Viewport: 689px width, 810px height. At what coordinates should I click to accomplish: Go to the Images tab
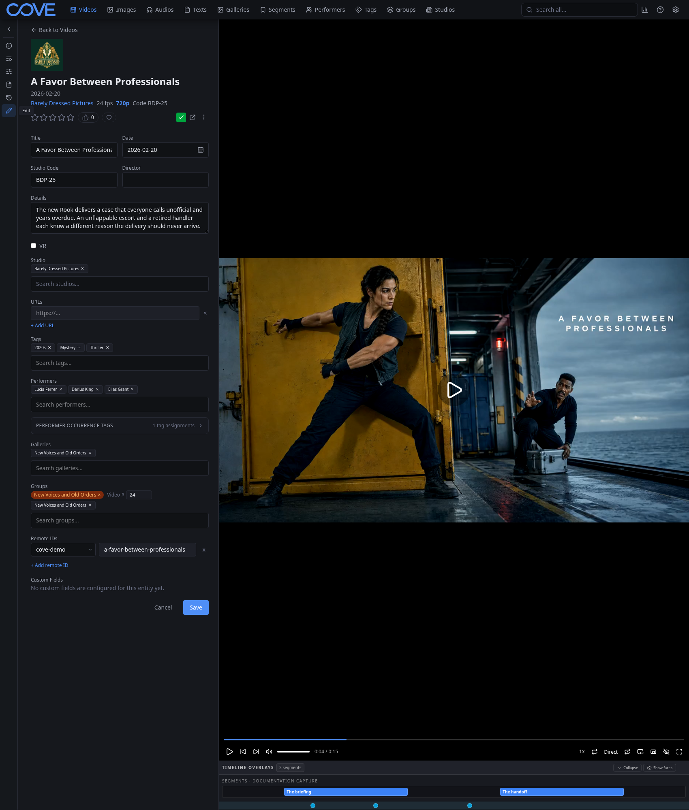pos(122,10)
